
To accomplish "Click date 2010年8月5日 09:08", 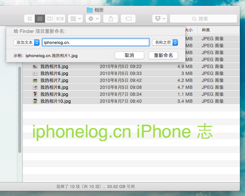I will (120, 87).
